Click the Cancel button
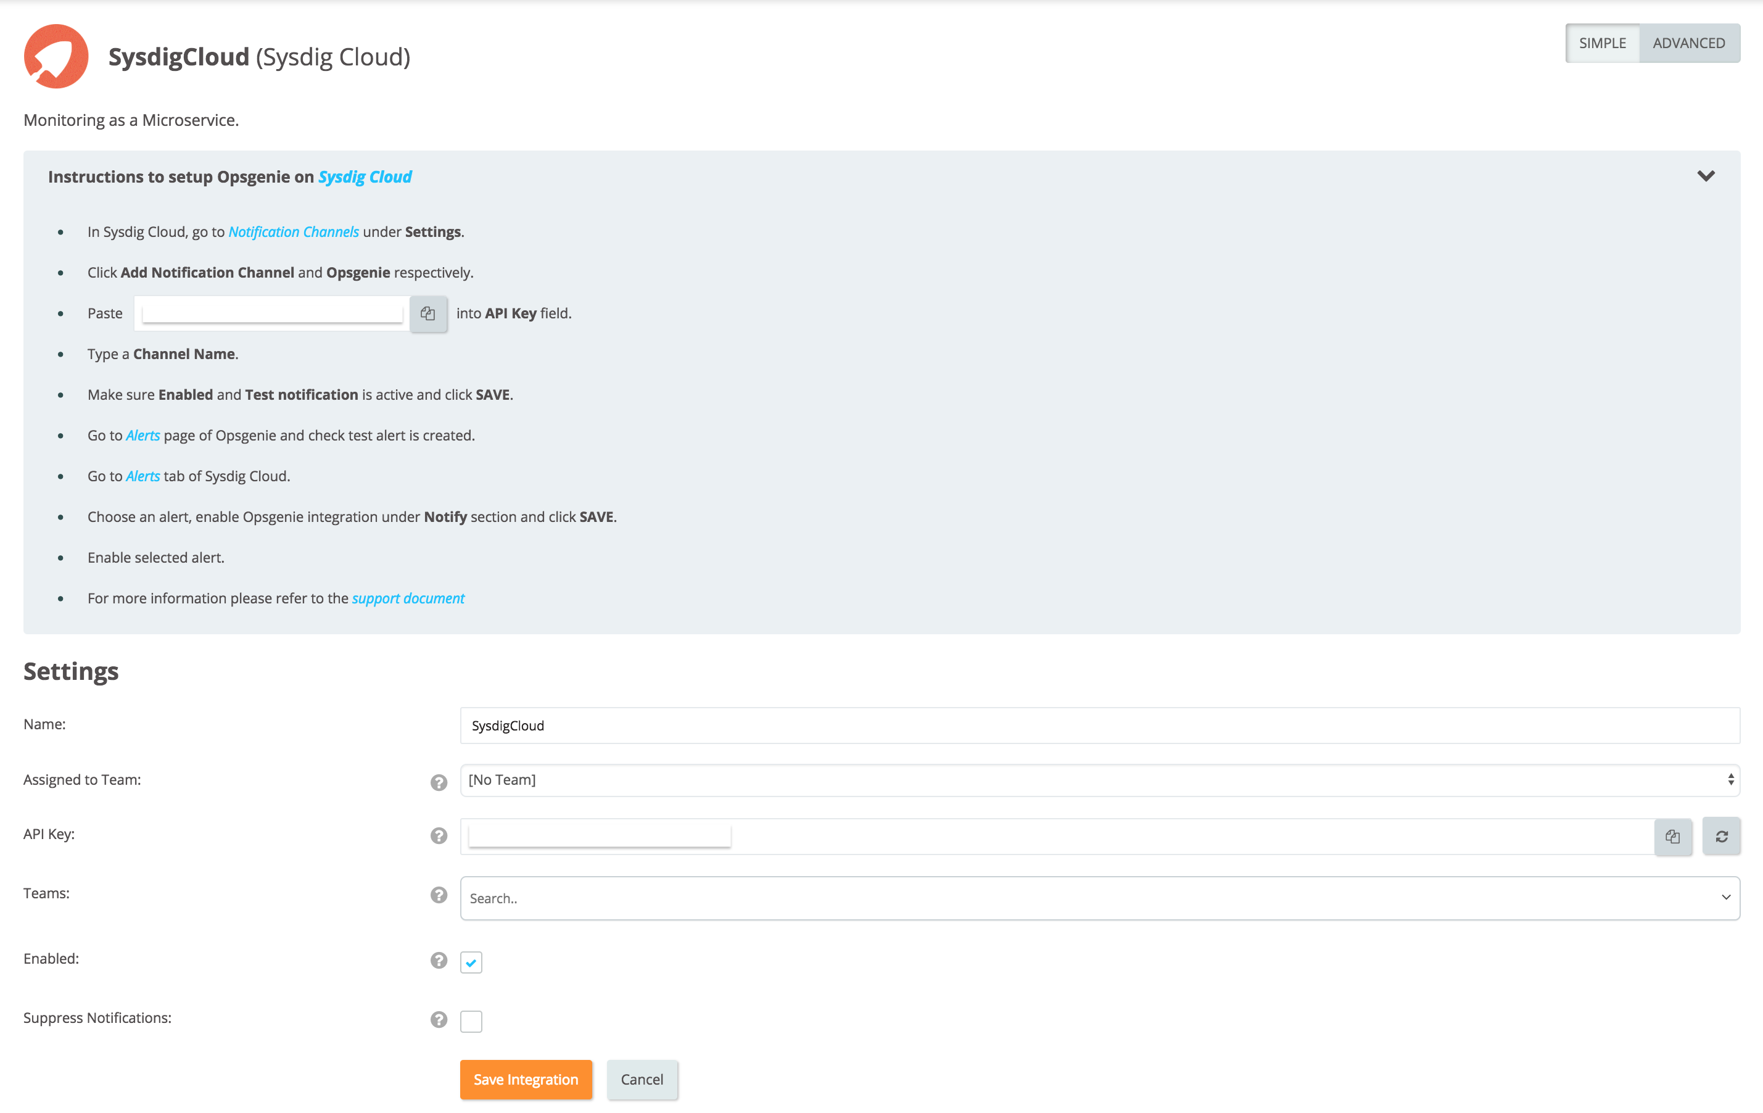The height and width of the screenshot is (1113, 1763). [x=642, y=1079]
